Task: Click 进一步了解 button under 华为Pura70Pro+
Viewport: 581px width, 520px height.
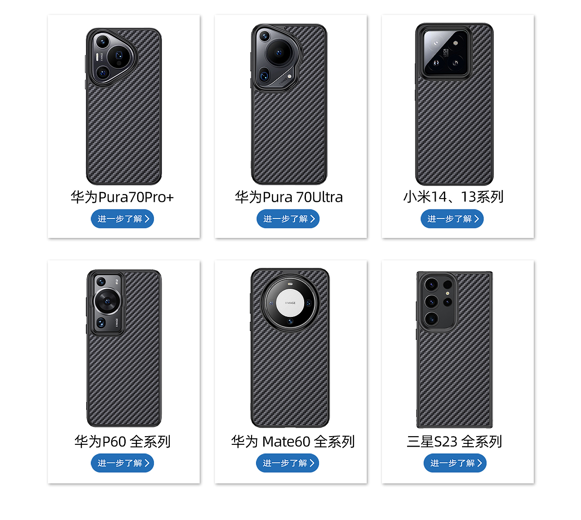Action: coord(123,219)
